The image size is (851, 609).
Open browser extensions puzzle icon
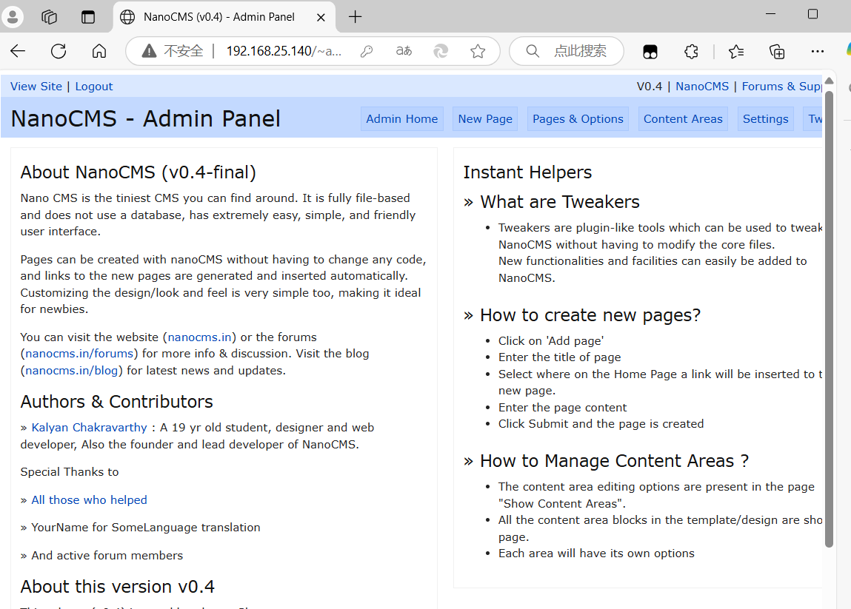[x=691, y=52]
